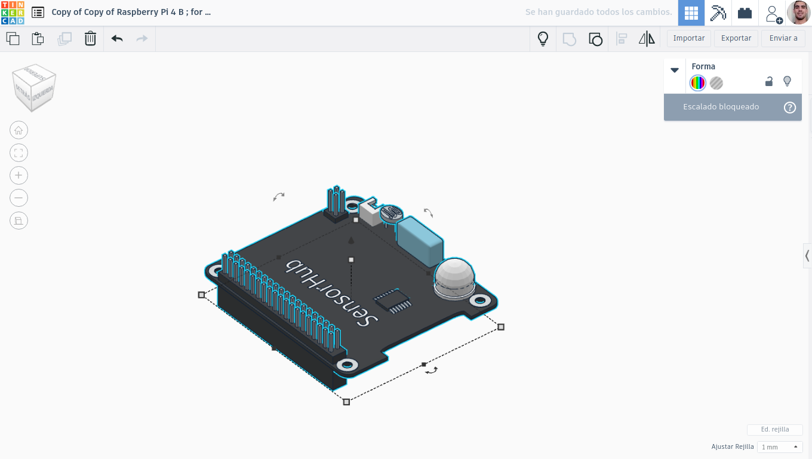
Task: Hide selected shape with lightbulb icon
Action: coord(787,81)
